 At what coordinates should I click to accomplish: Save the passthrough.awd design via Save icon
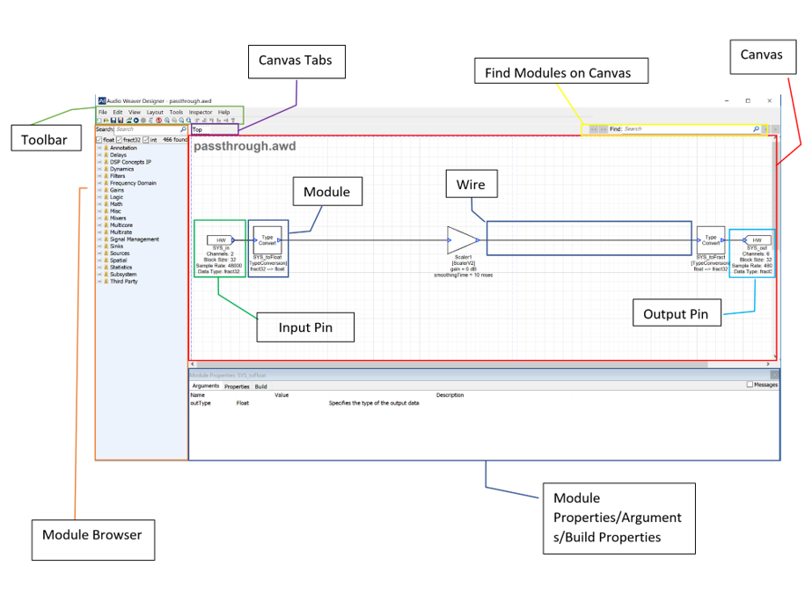pyautogui.click(x=113, y=121)
